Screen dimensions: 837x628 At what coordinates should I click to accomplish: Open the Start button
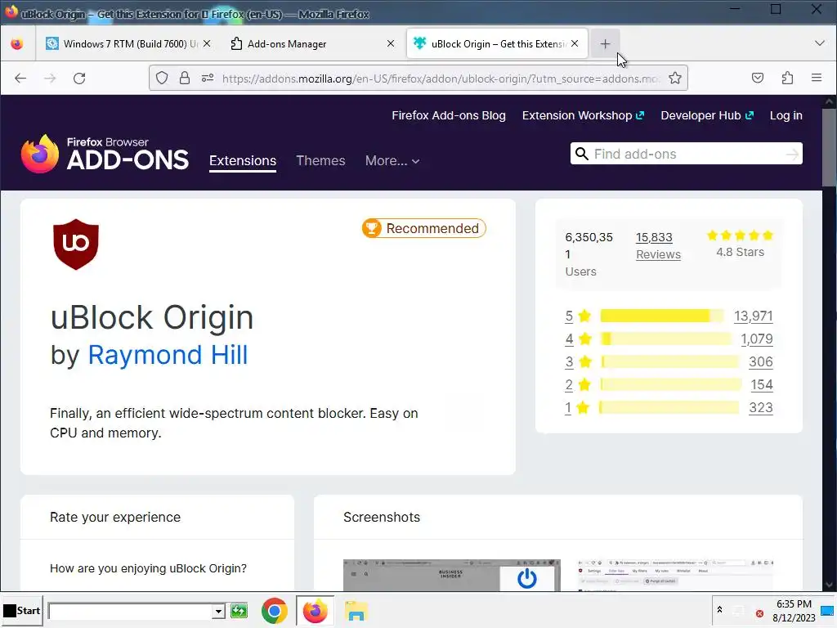pos(22,610)
